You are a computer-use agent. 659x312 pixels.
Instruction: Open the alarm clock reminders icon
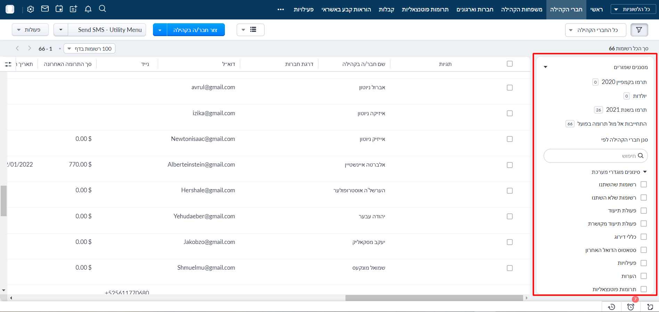(630, 307)
